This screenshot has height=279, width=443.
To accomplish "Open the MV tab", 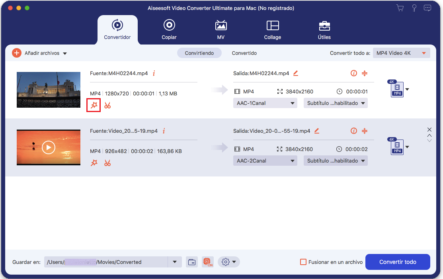I will [221, 30].
